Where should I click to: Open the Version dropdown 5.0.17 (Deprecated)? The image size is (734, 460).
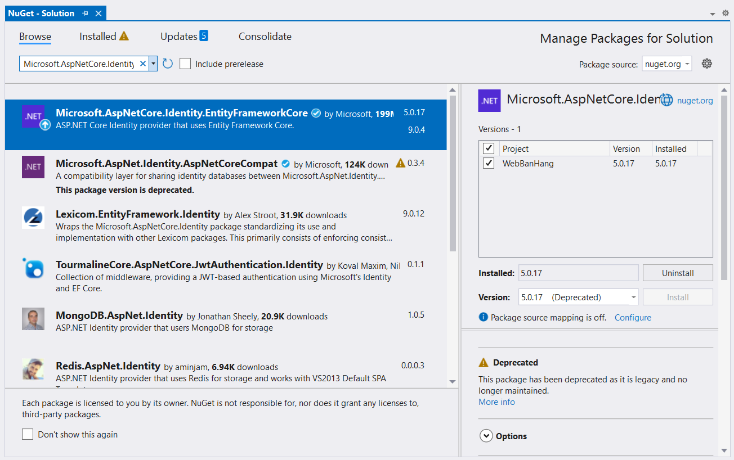click(x=578, y=297)
